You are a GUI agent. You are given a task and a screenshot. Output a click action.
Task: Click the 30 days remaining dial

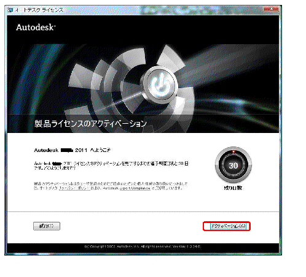pos(233,165)
